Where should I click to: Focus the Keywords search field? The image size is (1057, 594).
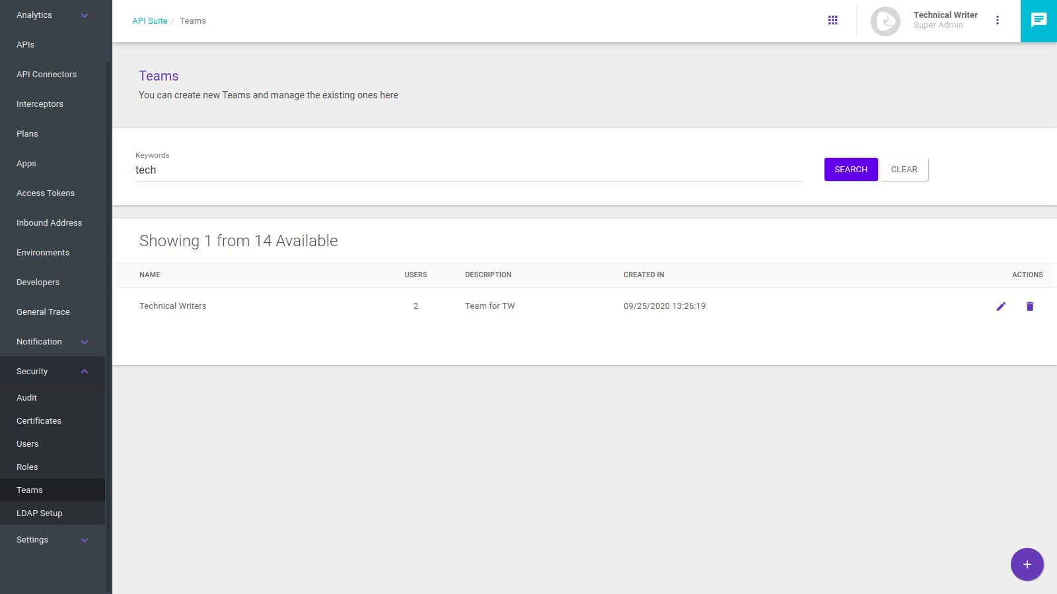[x=469, y=170]
